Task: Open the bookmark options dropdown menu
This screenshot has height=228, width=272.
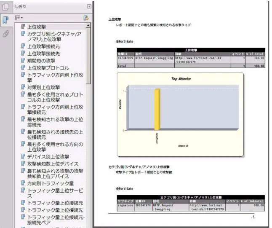Action: pyautogui.click(x=19, y=18)
